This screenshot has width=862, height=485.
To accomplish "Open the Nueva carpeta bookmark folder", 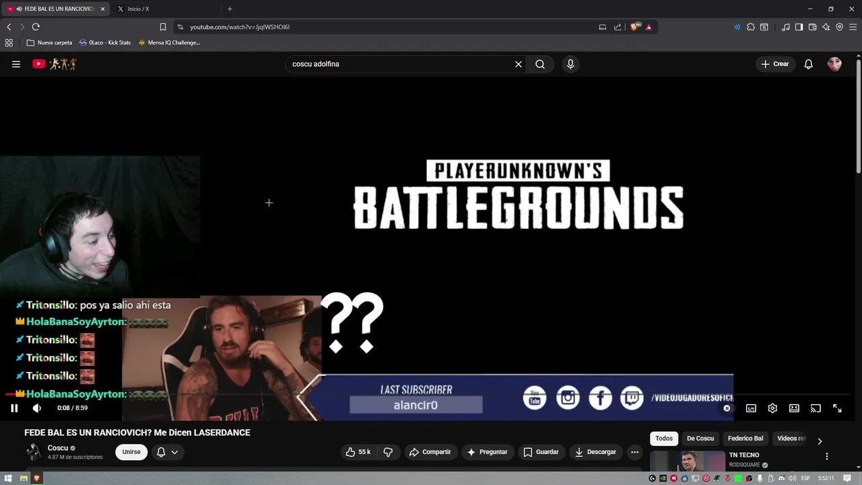I will tap(49, 42).
